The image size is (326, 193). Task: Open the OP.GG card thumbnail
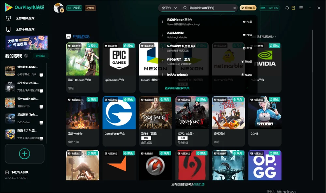(265, 165)
